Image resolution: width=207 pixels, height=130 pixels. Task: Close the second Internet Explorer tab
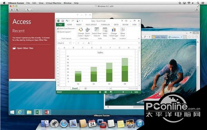click(181, 37)
